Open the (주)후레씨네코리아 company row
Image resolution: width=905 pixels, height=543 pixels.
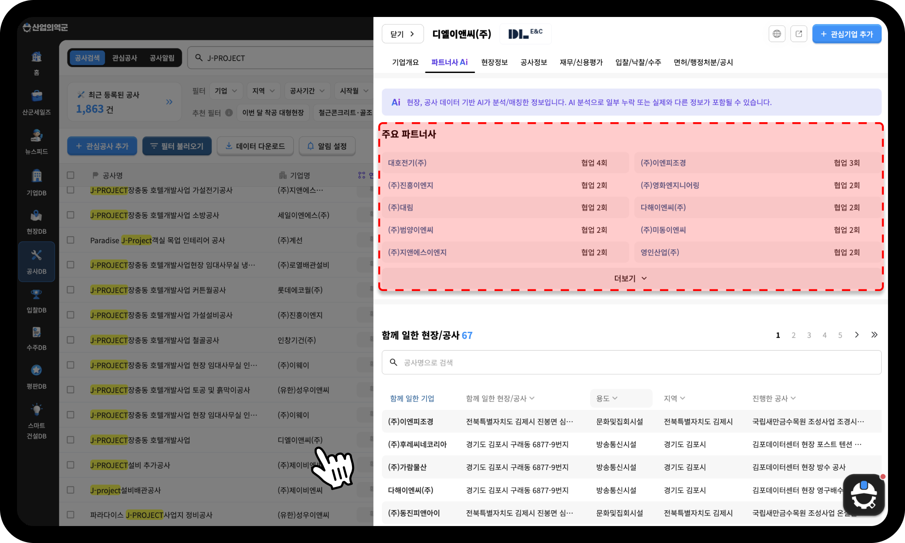pyautogui.click(x=631, y=444)
